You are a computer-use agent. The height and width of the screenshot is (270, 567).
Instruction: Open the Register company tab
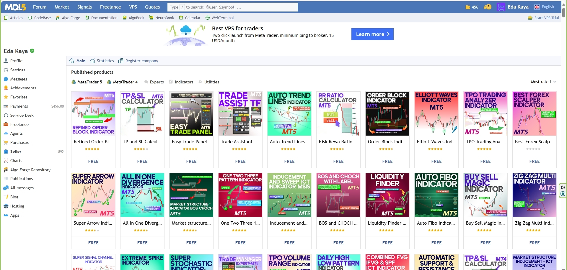[x=141, y=61]
